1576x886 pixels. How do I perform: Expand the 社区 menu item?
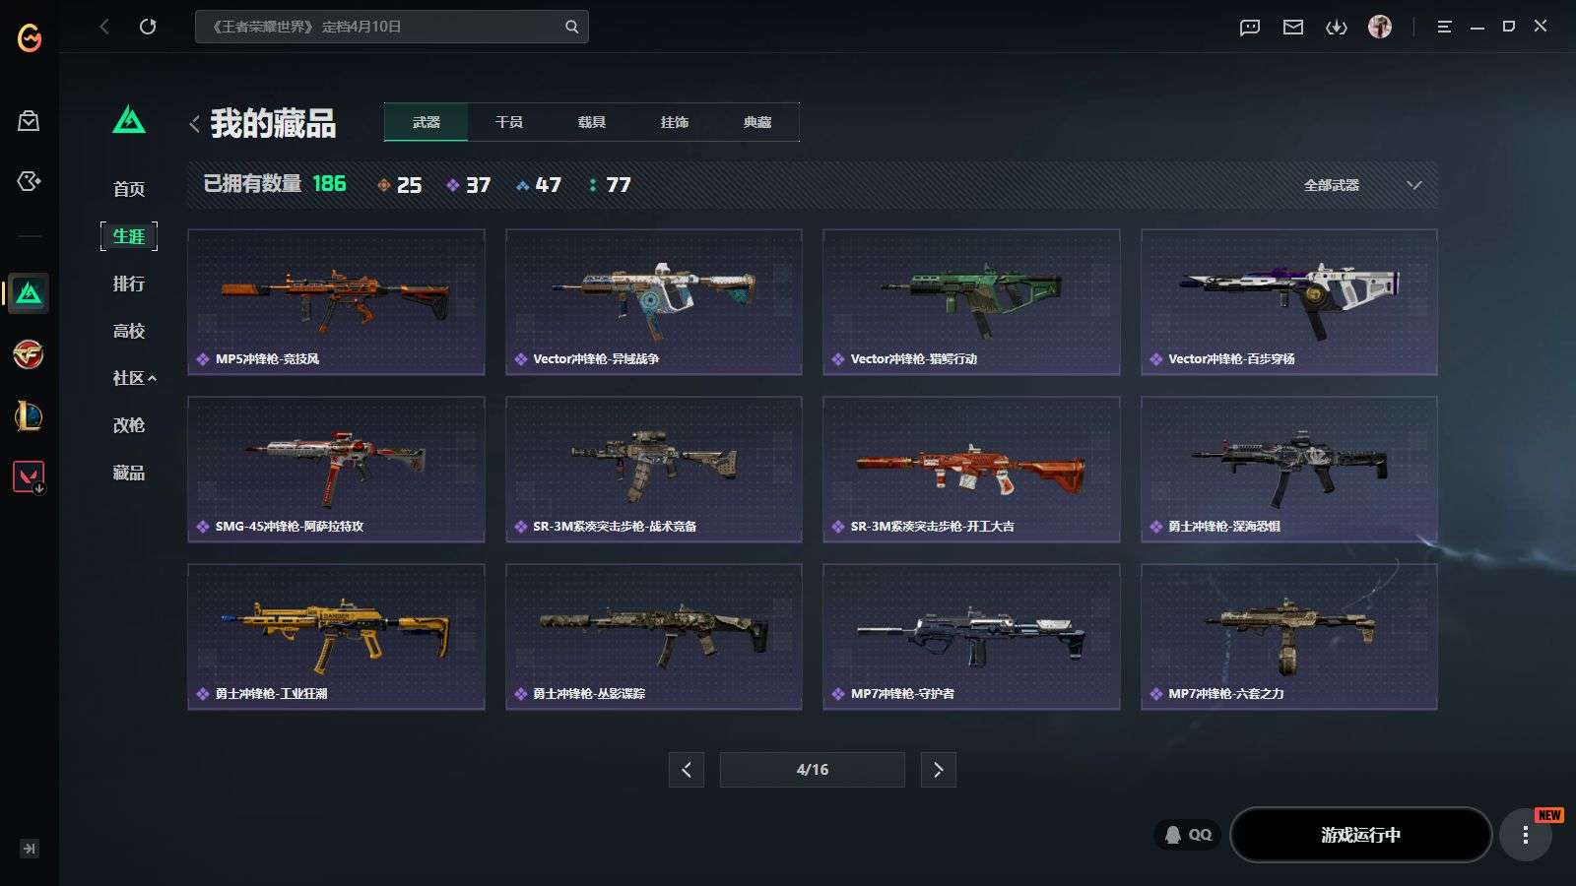point(134,378)
